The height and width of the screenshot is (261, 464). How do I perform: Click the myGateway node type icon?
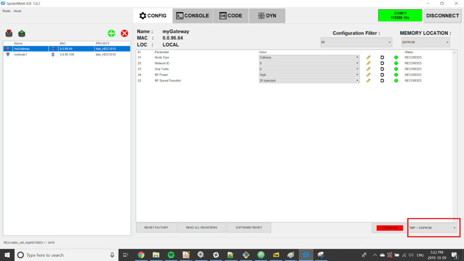pyautogui.click(x=8, y=48)
